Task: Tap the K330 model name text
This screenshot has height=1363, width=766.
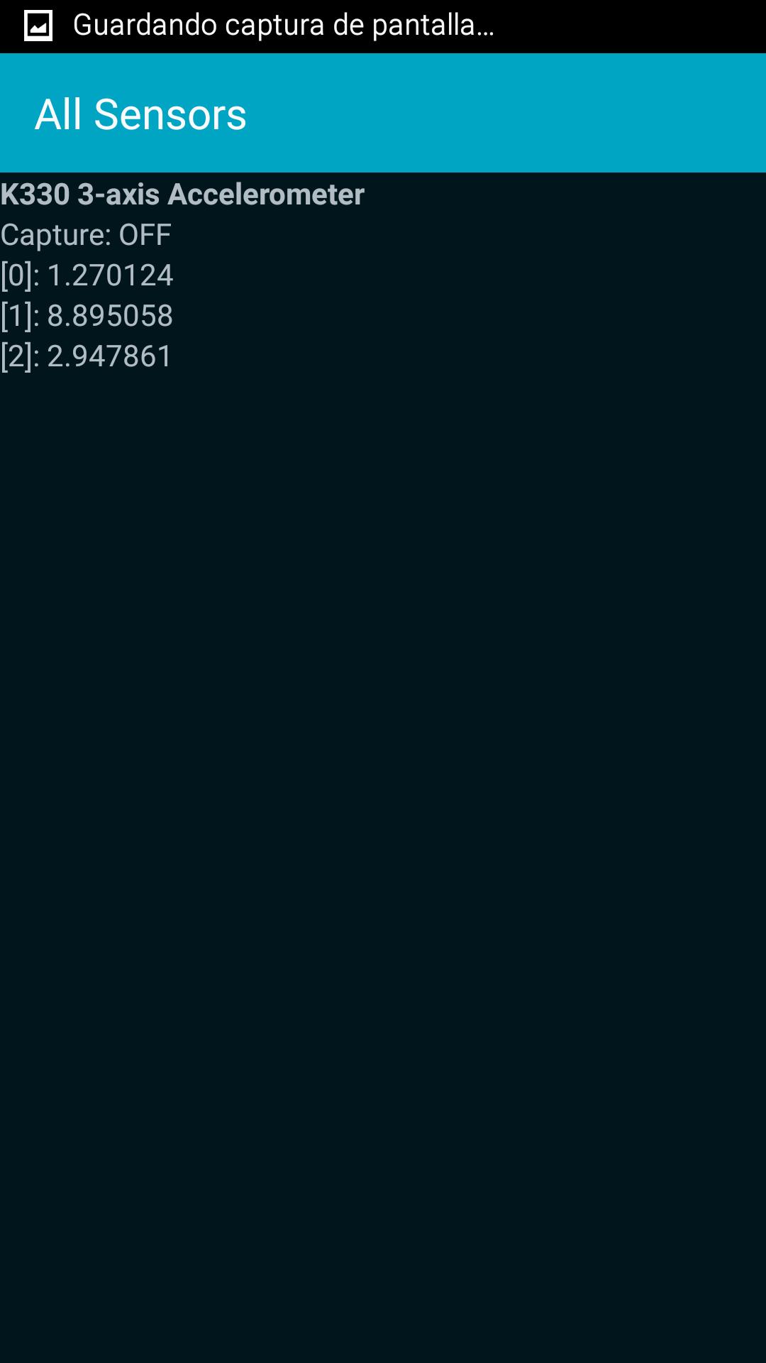Action: coord(35,195)
